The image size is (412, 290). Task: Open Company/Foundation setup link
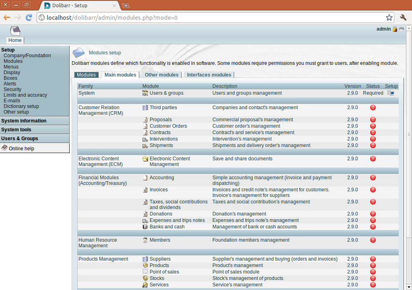click(27, 56)
